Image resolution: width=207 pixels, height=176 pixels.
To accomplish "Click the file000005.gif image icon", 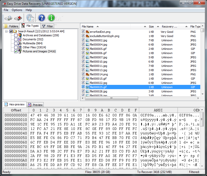I will tap(87, 49).
